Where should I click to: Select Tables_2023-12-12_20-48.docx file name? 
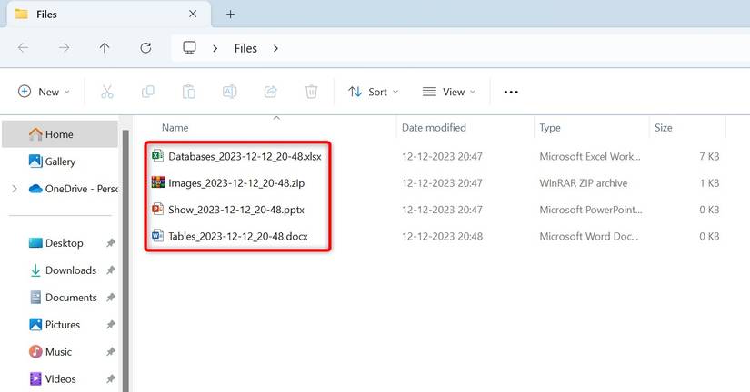[x=237, y=236]
